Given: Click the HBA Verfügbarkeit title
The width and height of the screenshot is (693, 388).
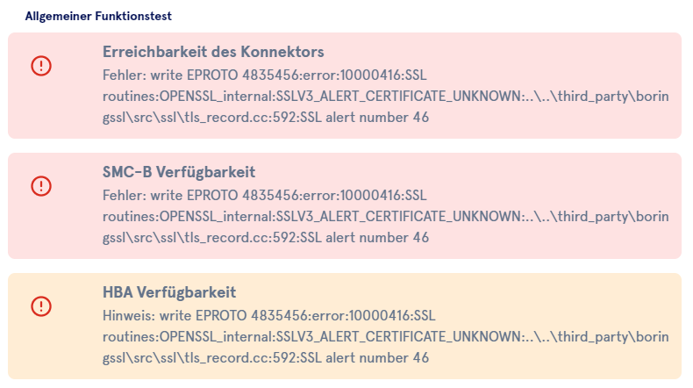Looking at the screenshot, I should tap(169, 291).
